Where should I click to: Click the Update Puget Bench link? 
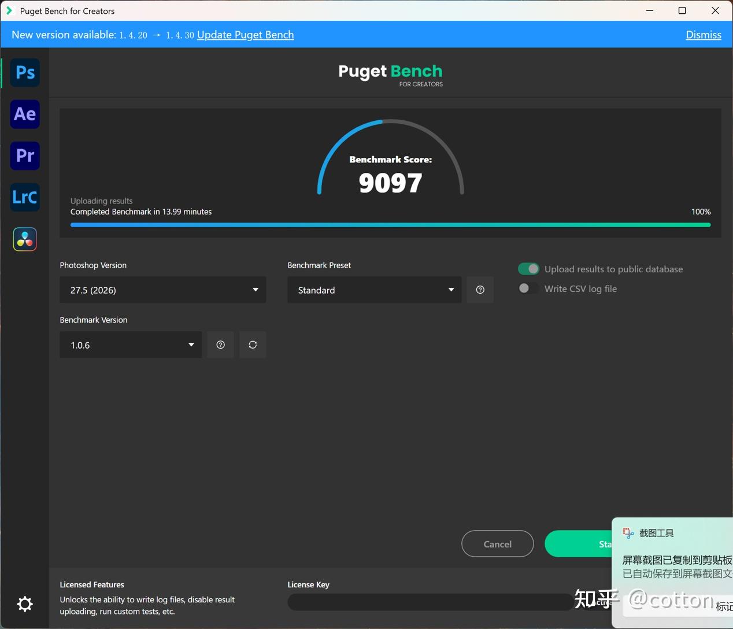pos(245,35)
